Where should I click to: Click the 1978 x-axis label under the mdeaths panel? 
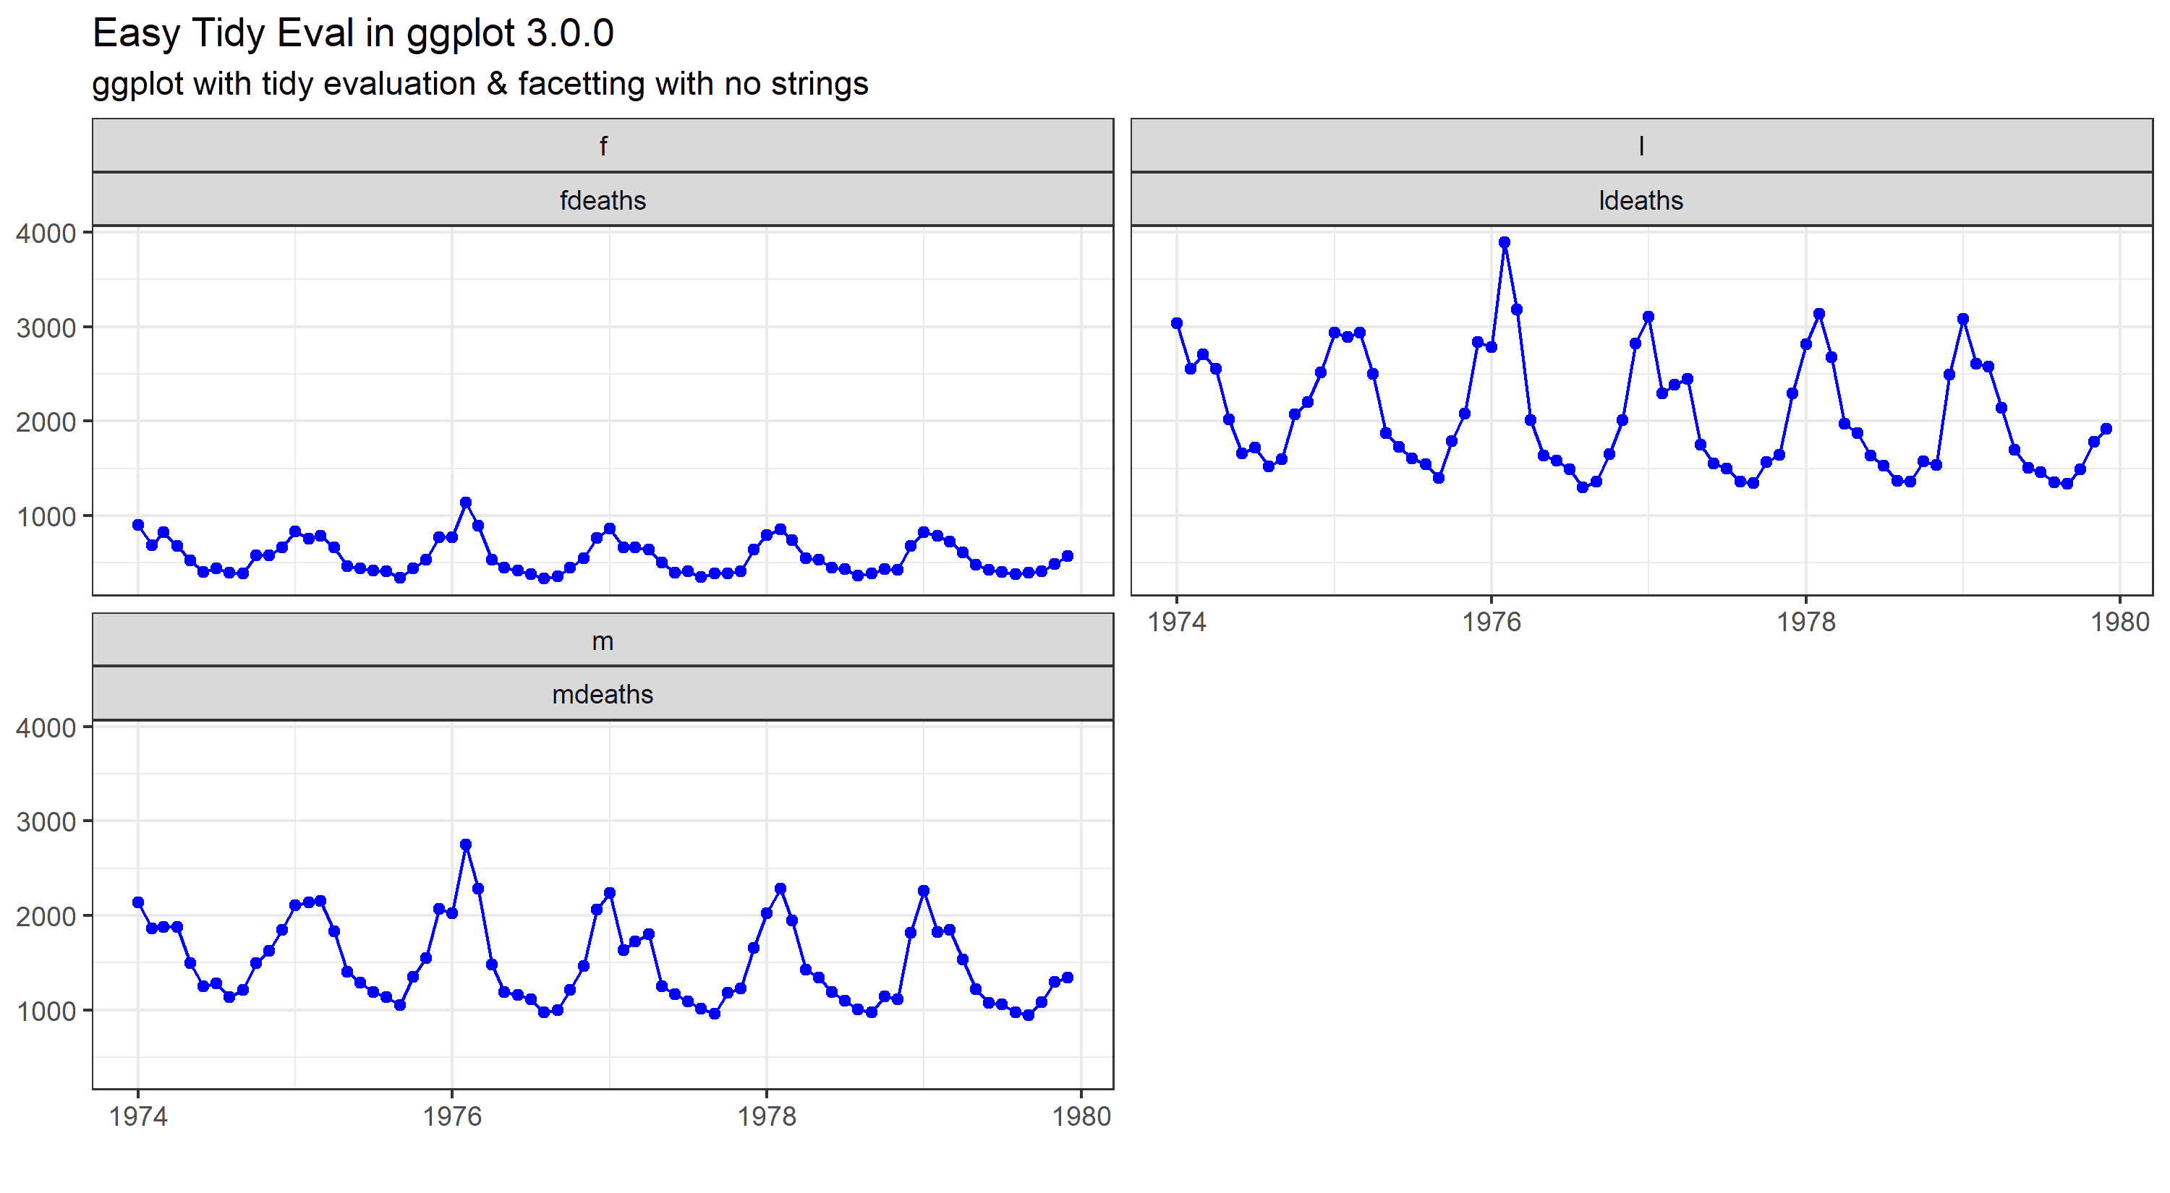766,1116
